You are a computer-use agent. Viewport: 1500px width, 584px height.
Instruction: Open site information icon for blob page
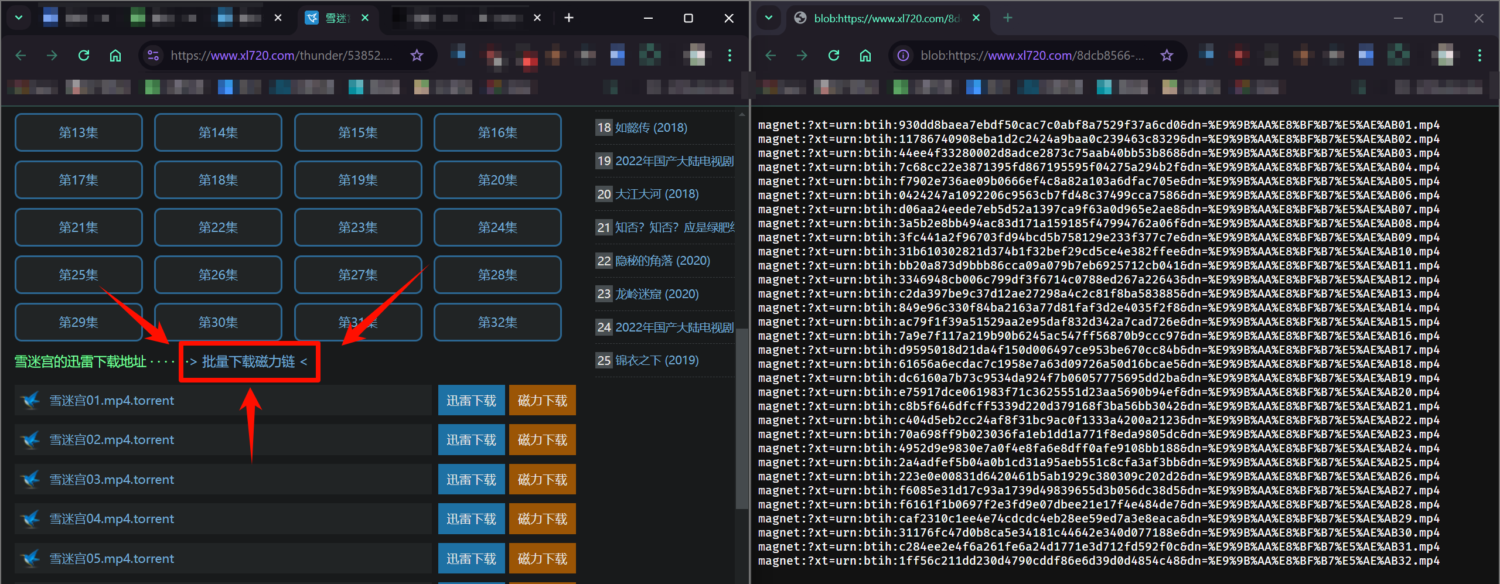tap(904, 55)
